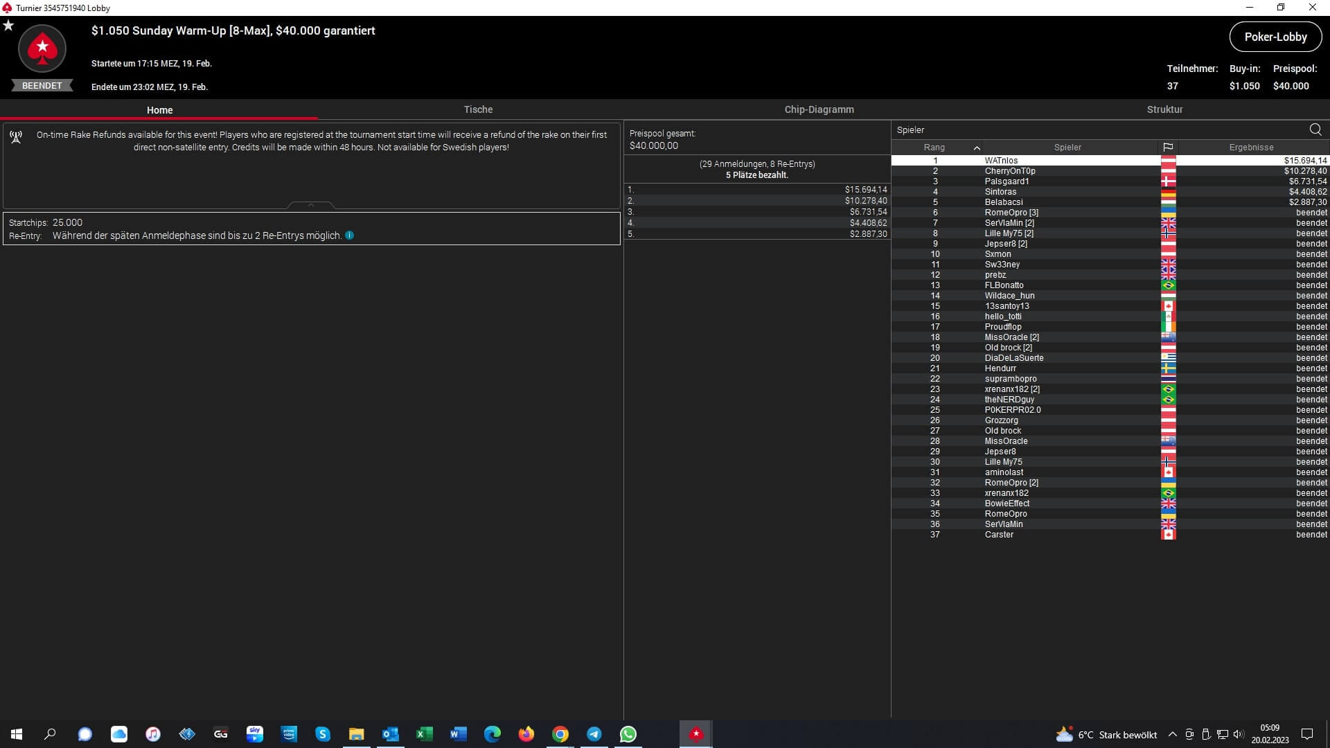Screen dimensions: 1330x748
Task: Open WhatsApp from the taskbar
Action: tap(628, 734)
